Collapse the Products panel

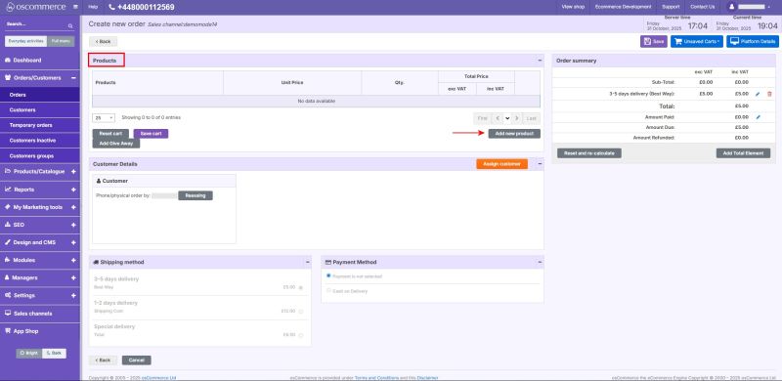pyautogui.click(x=540, y=61)
